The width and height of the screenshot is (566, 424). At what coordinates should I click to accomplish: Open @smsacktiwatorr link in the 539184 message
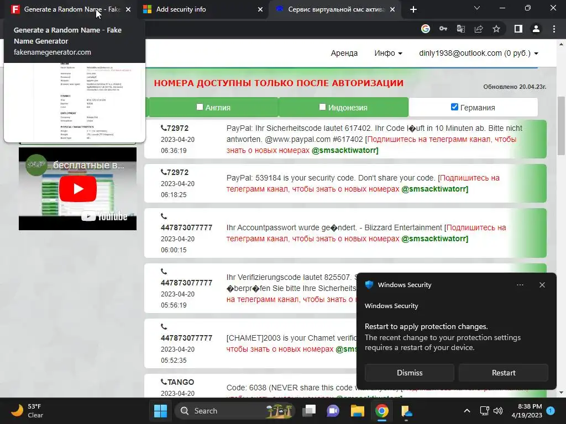(x=434, y=189)
